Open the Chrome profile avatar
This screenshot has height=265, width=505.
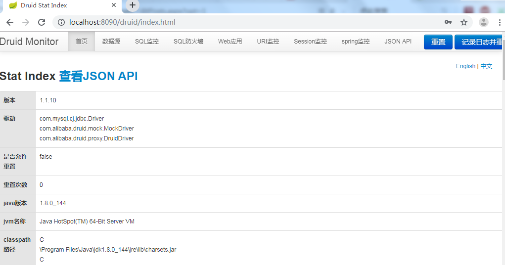(x=483, y=22)
